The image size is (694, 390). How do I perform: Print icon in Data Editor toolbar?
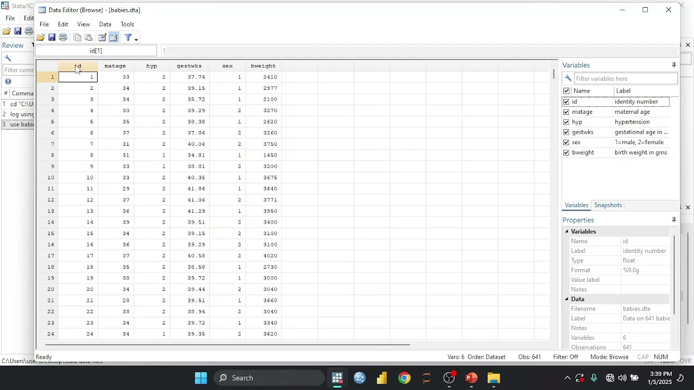[x=63, y=38]
